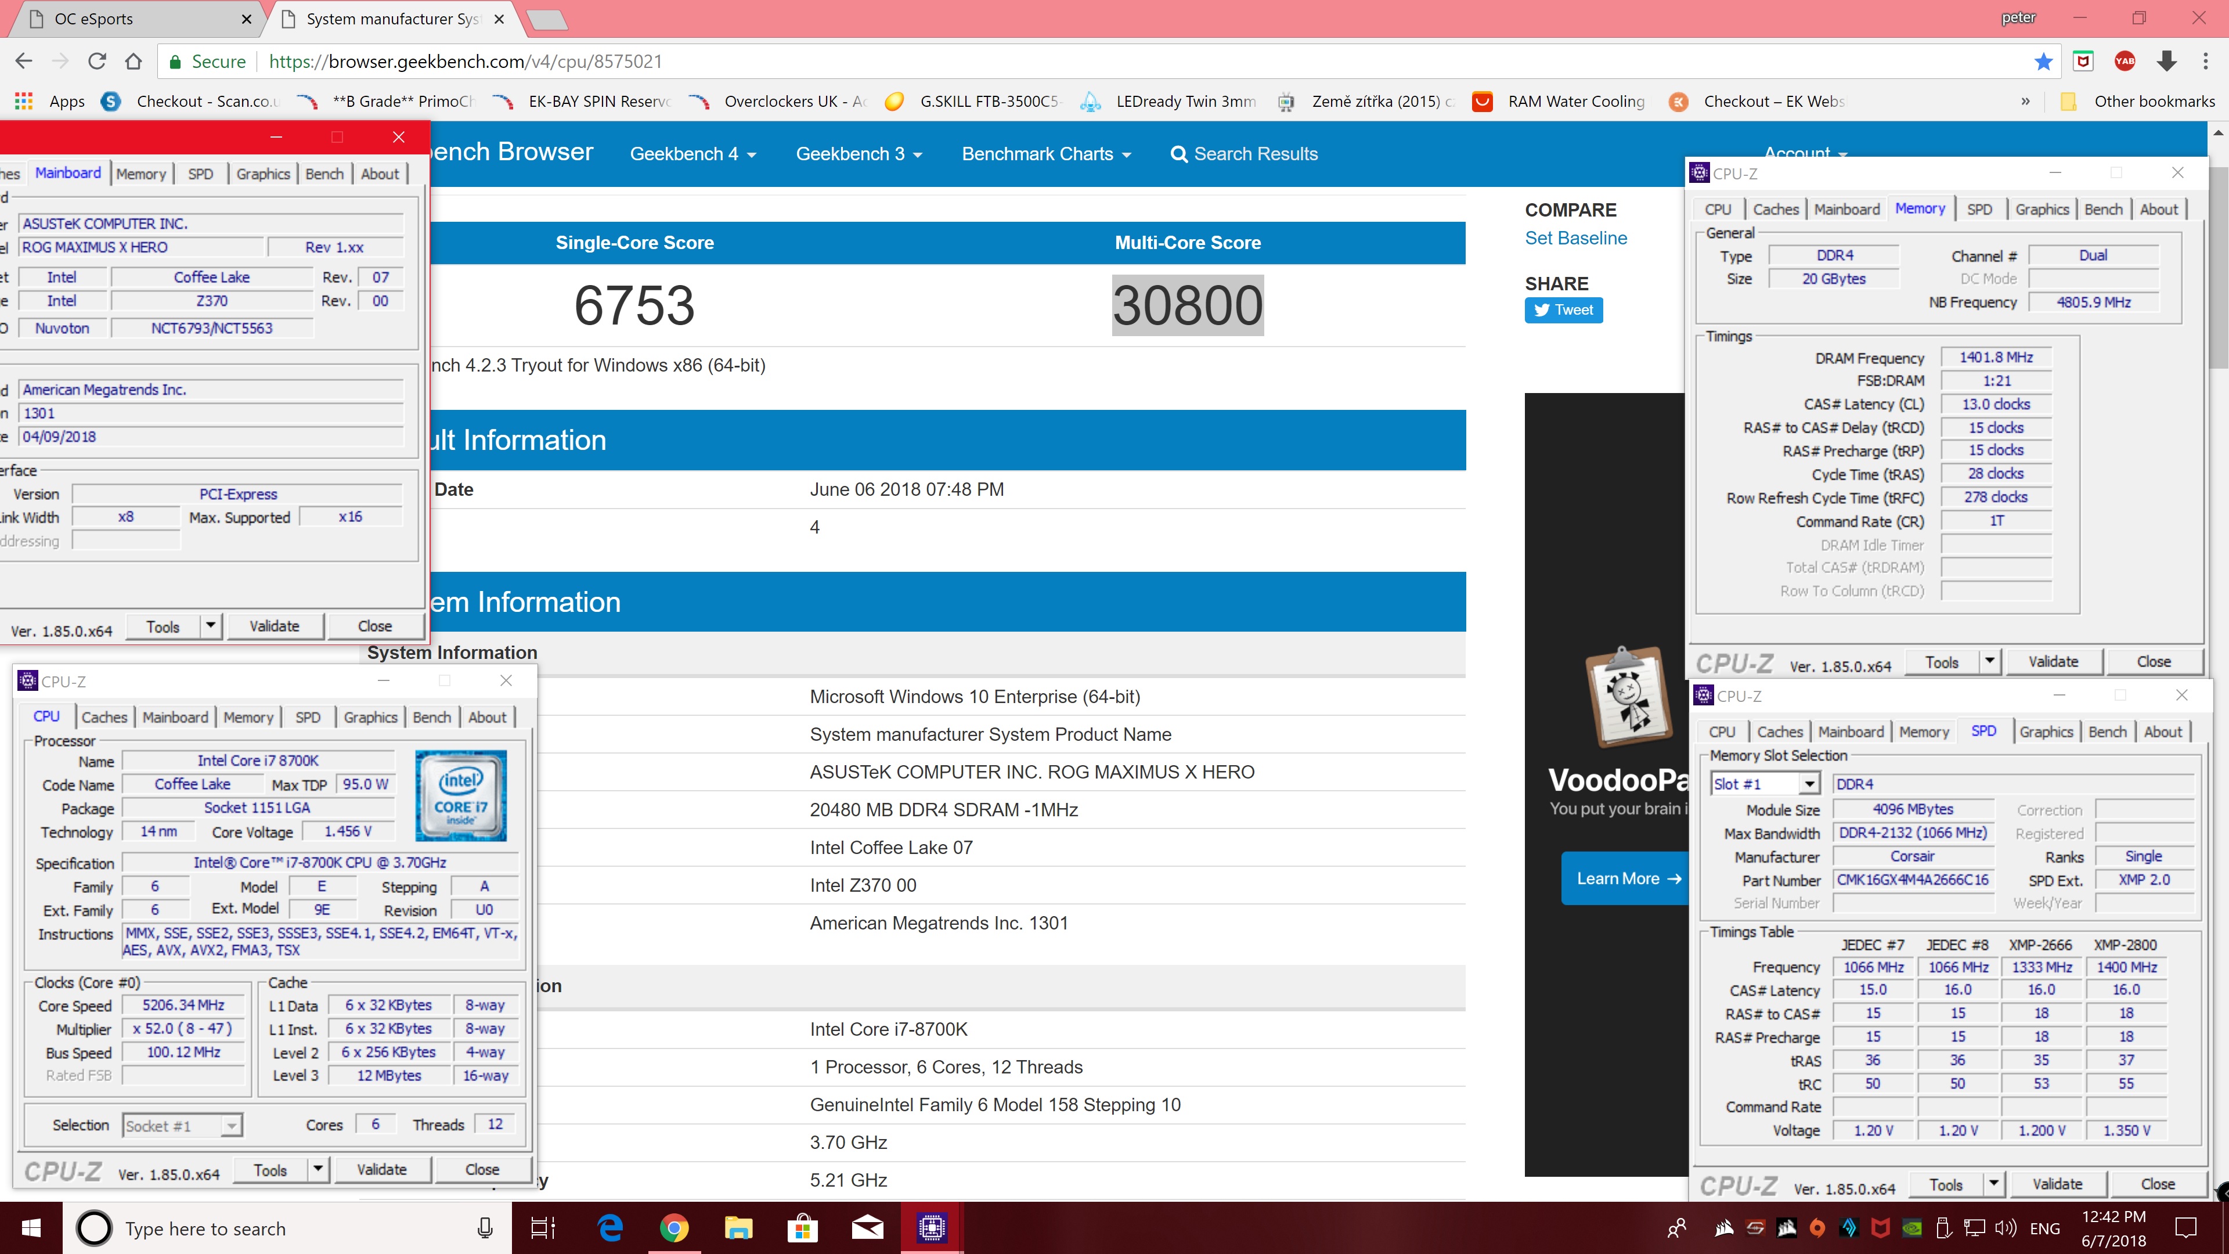Screen dimensions: 2229x1254
Task: Click Close button in CPU-Z Mainboard window
Action: point(374,626)
